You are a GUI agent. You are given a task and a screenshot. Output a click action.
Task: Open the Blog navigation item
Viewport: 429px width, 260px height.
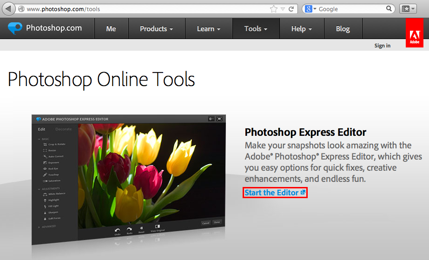coord(343,29)
